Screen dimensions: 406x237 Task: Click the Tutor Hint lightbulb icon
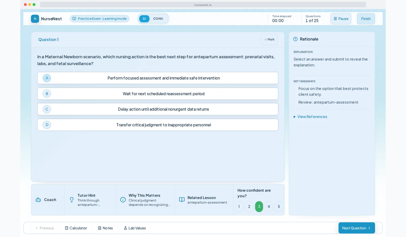point(72,200)
